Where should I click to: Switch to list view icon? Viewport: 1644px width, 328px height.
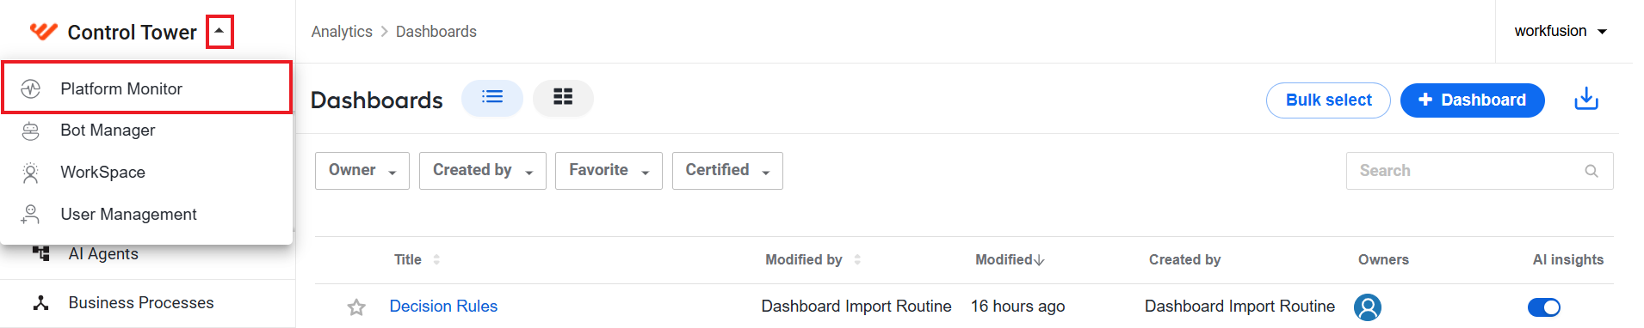492,97
